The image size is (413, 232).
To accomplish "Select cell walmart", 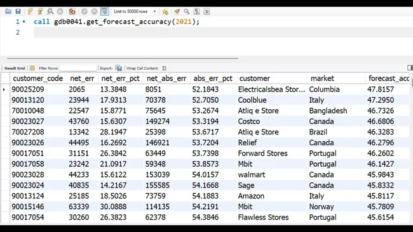I will (x=252, y=174).
